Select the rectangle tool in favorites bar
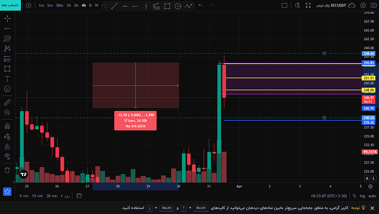The image size is (379, 214). pyautogui.click(x=167, y=6)
